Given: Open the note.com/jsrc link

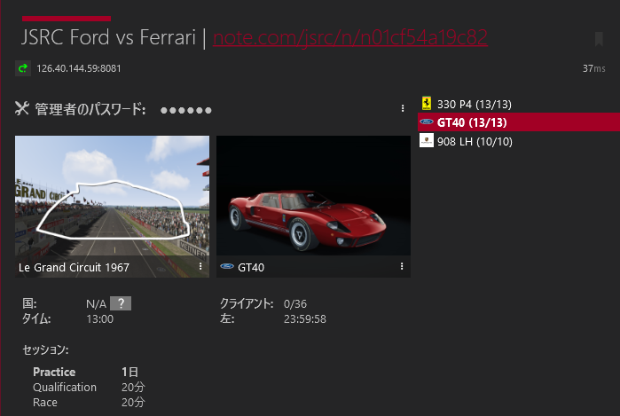Looking at the screenshot, I should point(350,37).
